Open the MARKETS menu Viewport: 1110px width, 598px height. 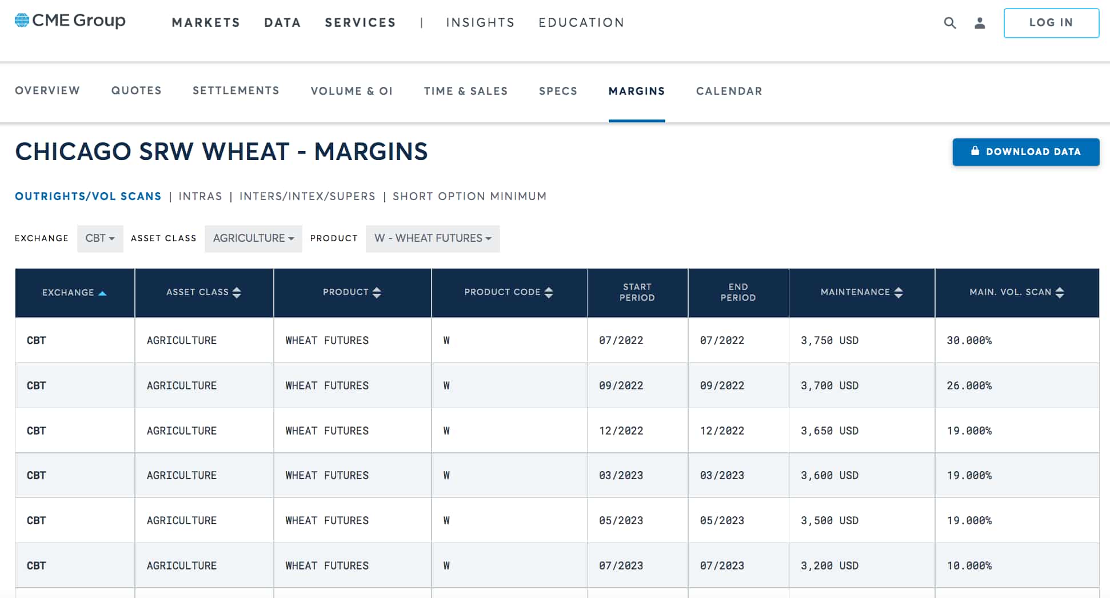[x=205, y=22]
